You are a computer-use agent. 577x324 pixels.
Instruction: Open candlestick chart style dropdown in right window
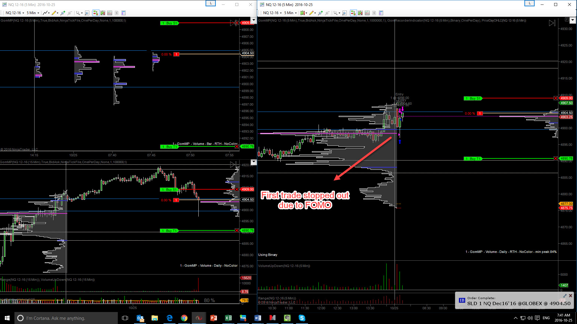pos(304,13)
